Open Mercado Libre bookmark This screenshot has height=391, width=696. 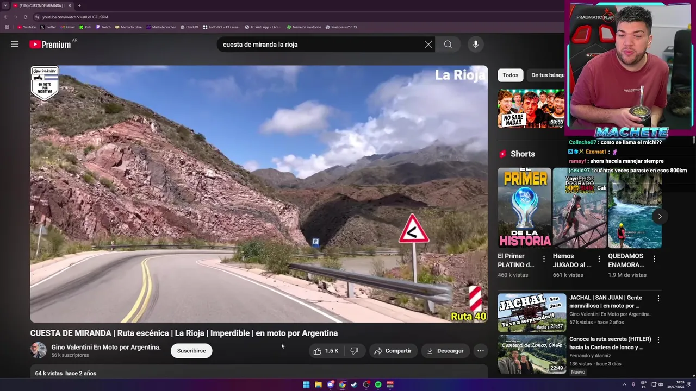click(x=128, y=27)
